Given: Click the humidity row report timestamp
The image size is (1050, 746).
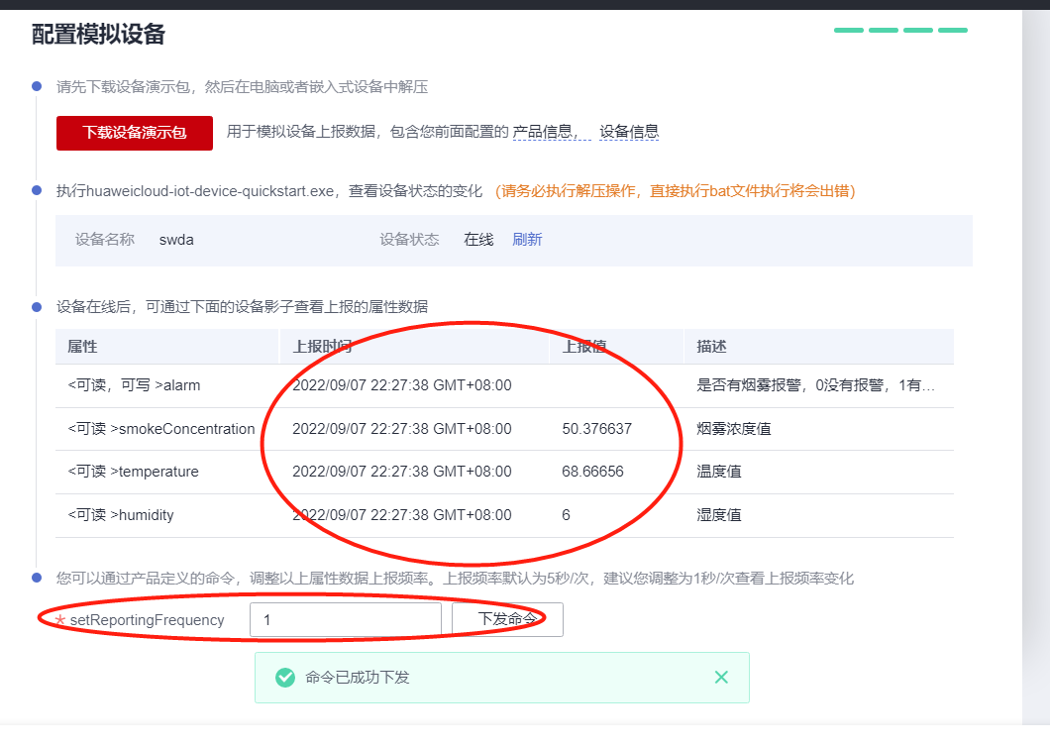Looking at the screenshot, I should [402, 515].
